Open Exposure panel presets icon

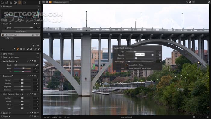[35, 76]
